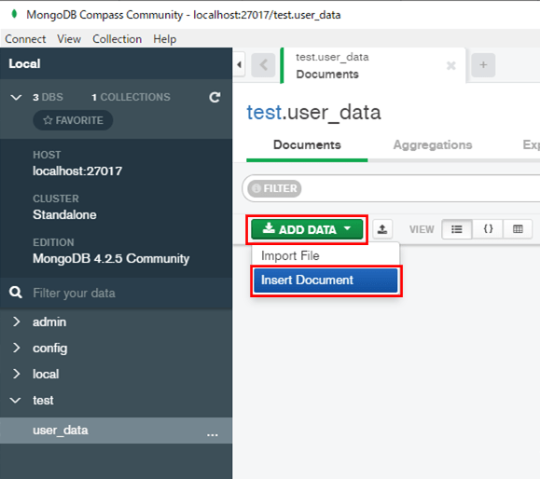Go to the previous tab with the back chevron
The image size is (540, 479).
(x=263, y=64)
